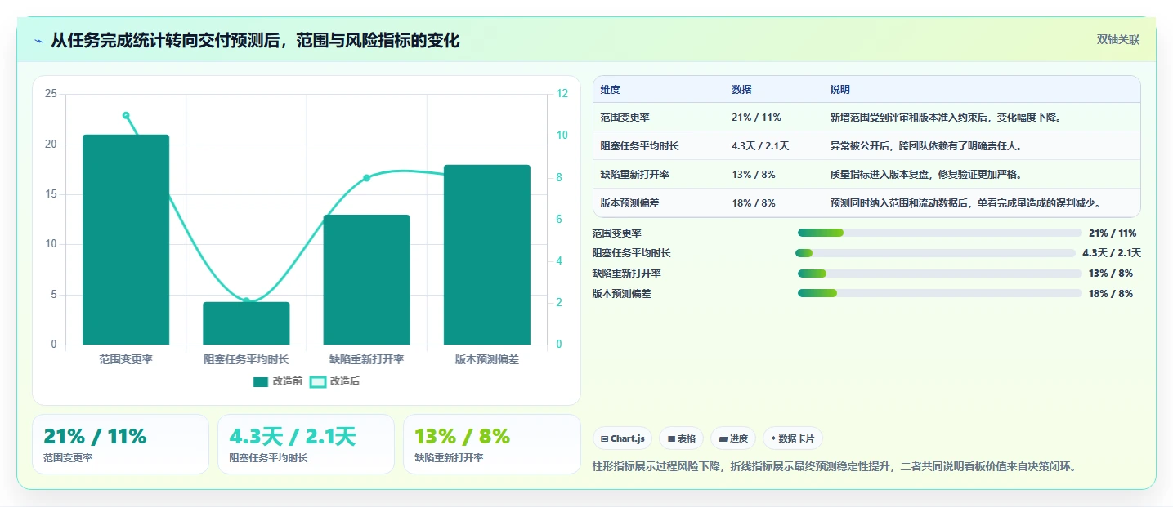Click the 数据 column header
The height and width of the screenshot is (507, 1173).
tap(741, 90)
